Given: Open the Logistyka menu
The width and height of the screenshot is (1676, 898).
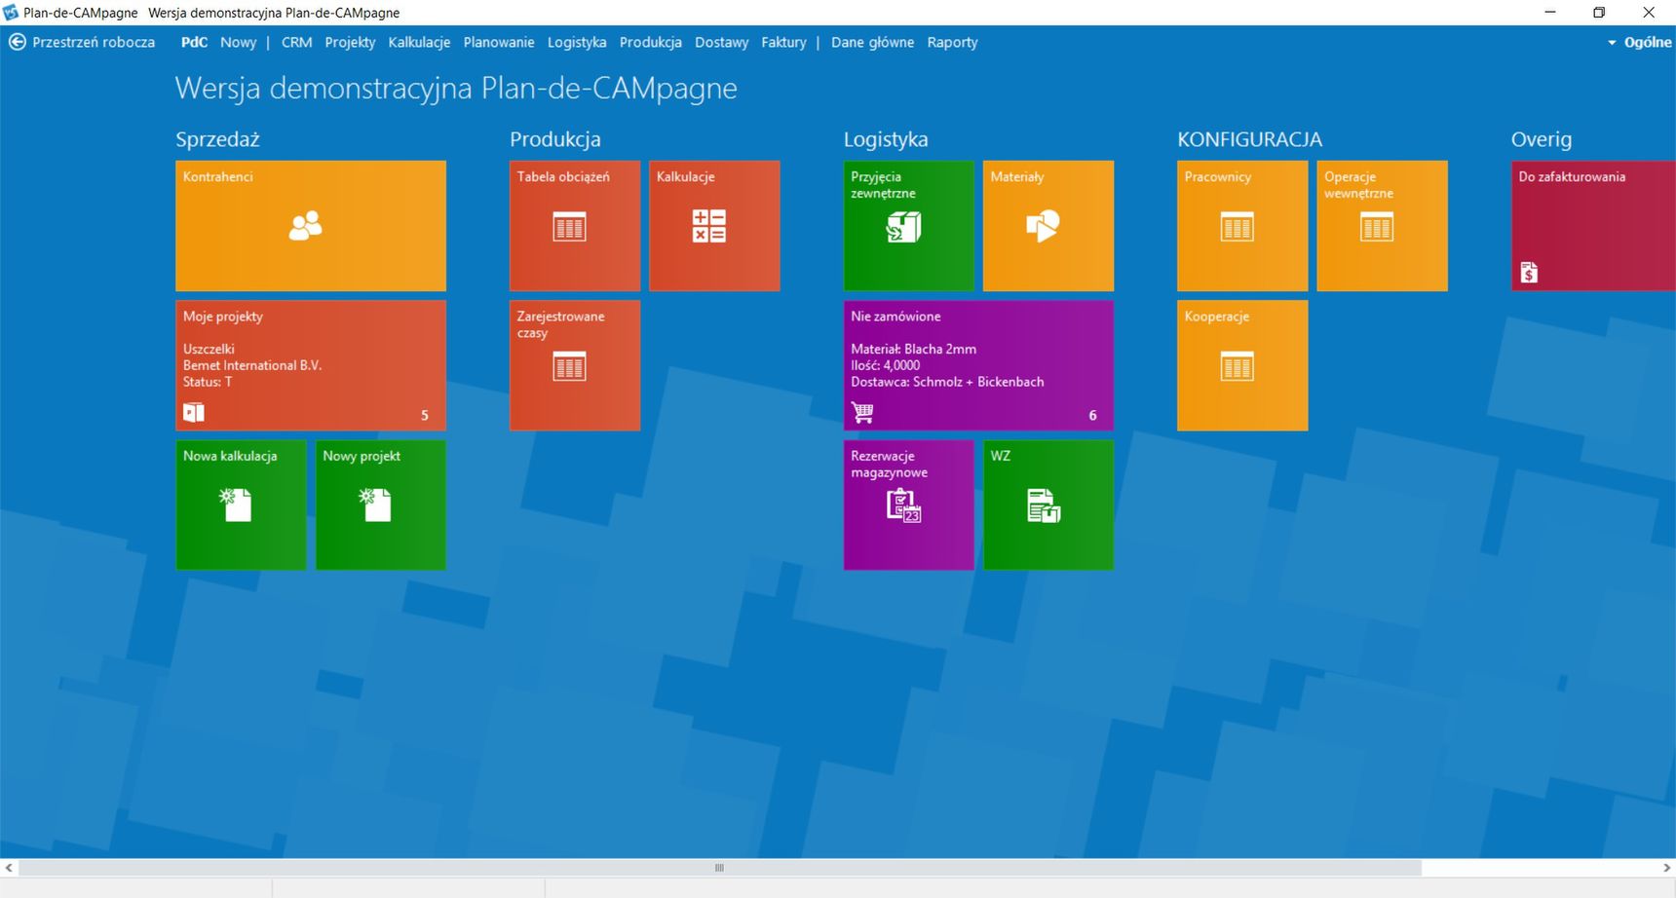Looking at the screenshot, I should click(x=577, y=42).
